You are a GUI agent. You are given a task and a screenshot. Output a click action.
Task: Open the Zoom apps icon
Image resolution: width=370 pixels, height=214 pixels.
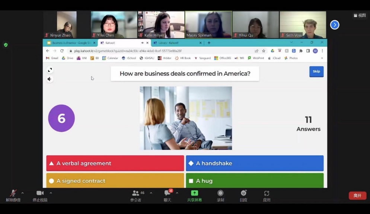(267, 193)
